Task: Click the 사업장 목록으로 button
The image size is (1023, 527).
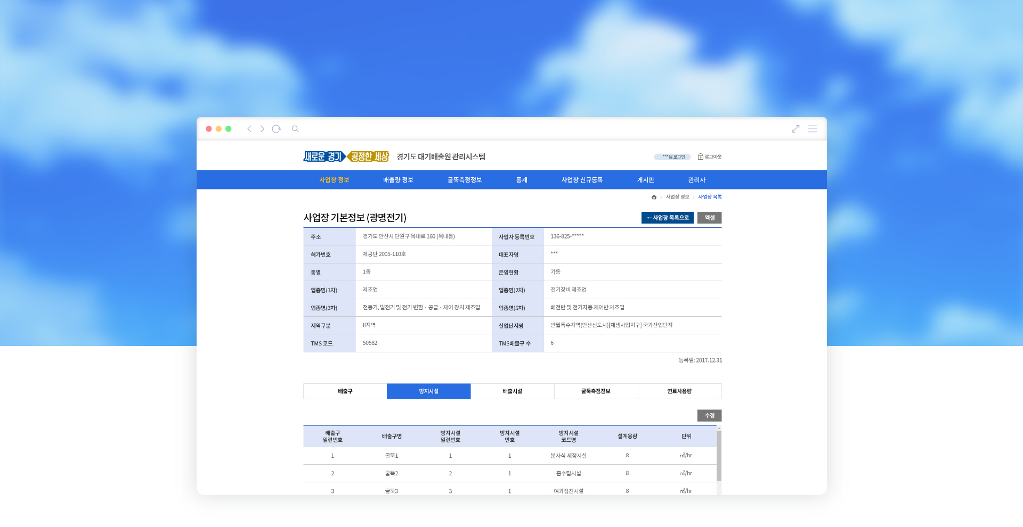Action: coord(667,218)
